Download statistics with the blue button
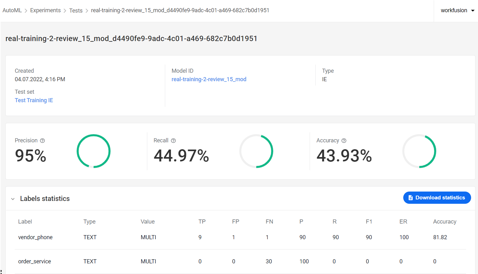Screen dimensions: 478x274 click(x=437, y=198)
